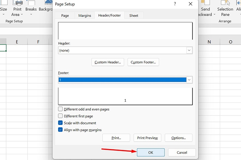Click the Send Backward icon
The image size is (241, 160).
coord(205,3)
